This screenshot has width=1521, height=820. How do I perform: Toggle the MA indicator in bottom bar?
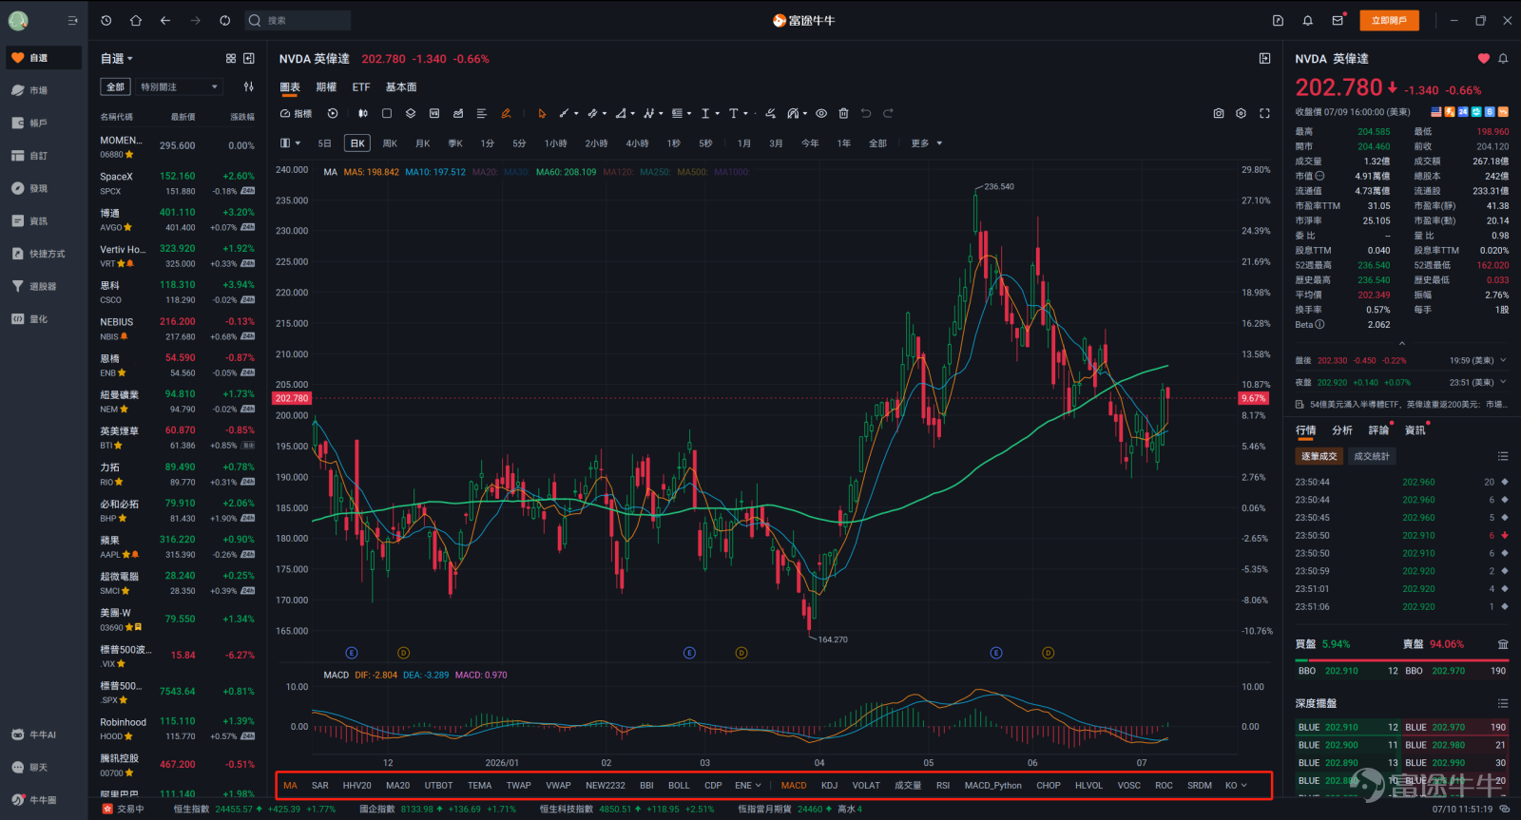click(x=290, y=786)
